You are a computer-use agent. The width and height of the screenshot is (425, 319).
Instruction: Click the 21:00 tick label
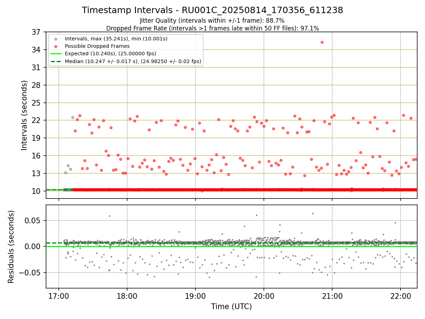pyautogui.click(x=332, y=296)
